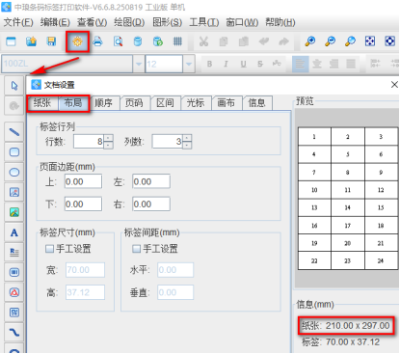Click the fit-to-window arrows icon

pos(370,41)
